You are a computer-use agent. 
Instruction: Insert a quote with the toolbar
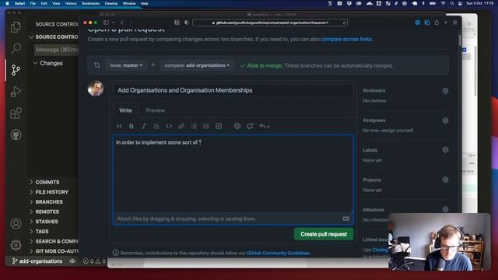point(156,126)
